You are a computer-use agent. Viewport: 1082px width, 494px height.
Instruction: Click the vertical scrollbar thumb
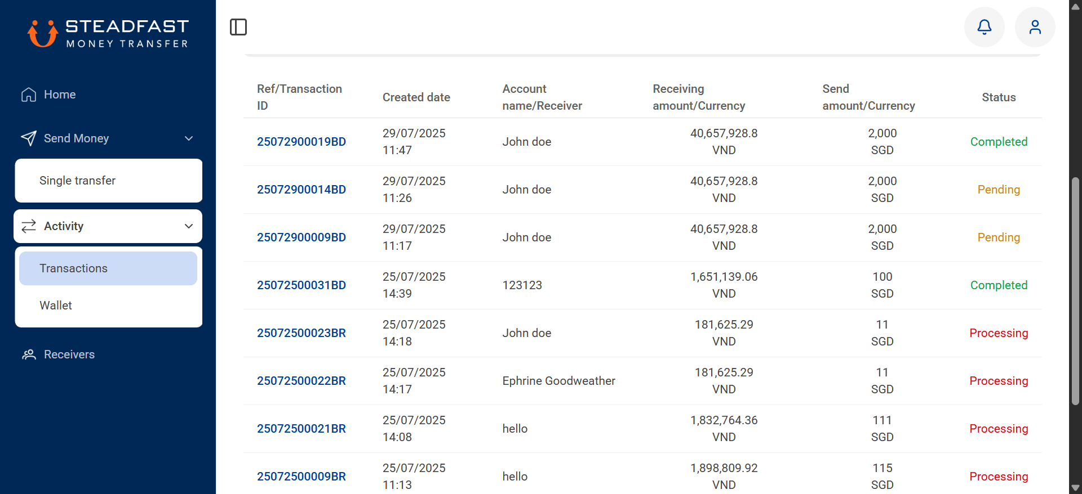1075,291
